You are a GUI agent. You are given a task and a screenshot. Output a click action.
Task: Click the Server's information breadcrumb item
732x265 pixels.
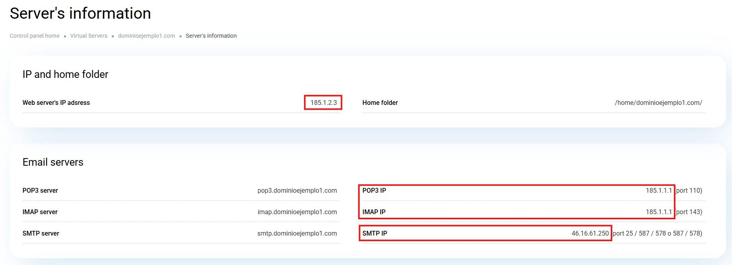click(x=211, y=36)
